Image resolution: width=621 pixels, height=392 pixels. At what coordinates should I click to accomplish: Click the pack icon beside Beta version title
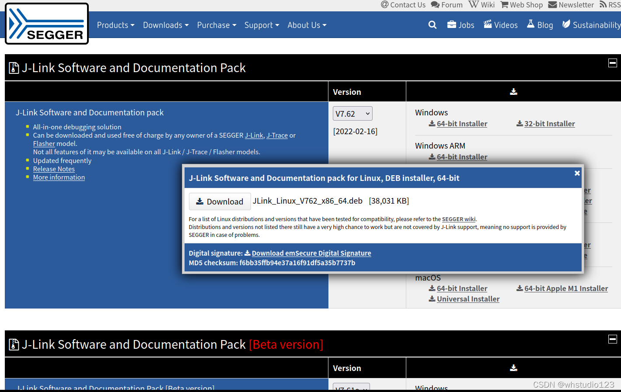[14, 345]
